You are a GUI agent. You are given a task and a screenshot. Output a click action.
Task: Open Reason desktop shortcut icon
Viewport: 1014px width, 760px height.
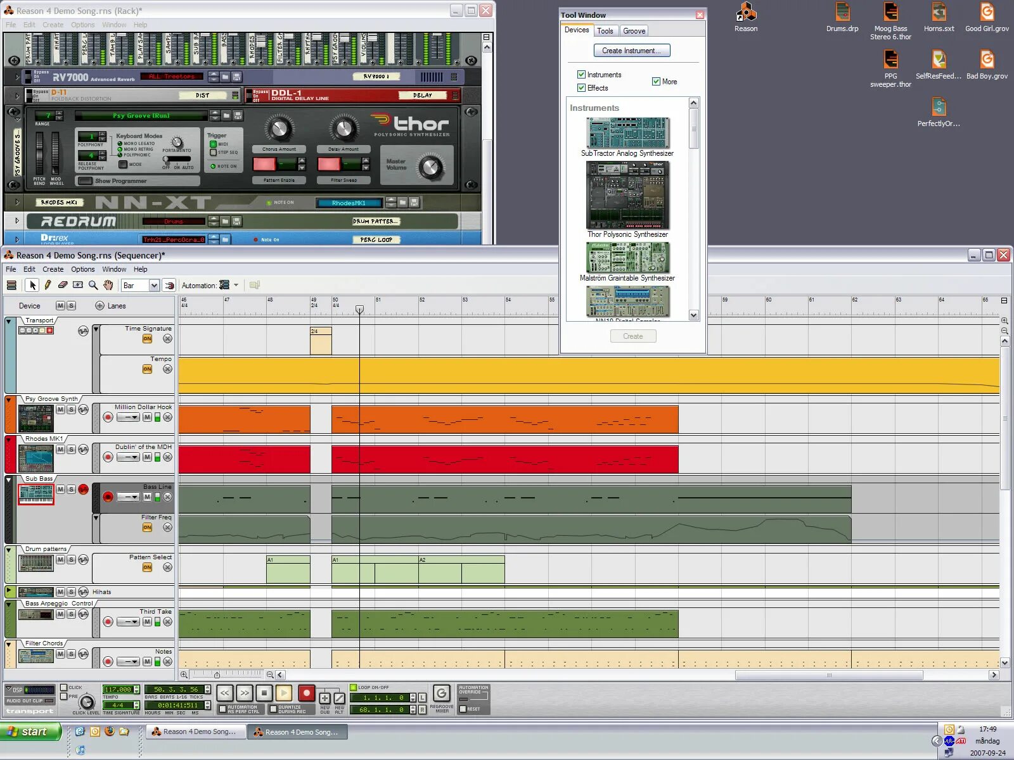tap(746, 13)
